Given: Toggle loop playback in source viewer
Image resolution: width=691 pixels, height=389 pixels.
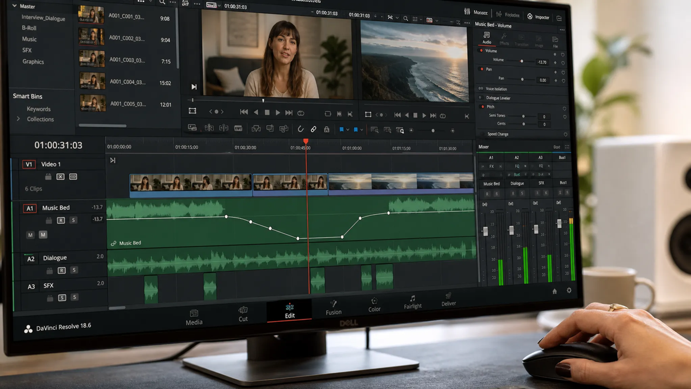Looking at the screenshot, I should point(301,113).
